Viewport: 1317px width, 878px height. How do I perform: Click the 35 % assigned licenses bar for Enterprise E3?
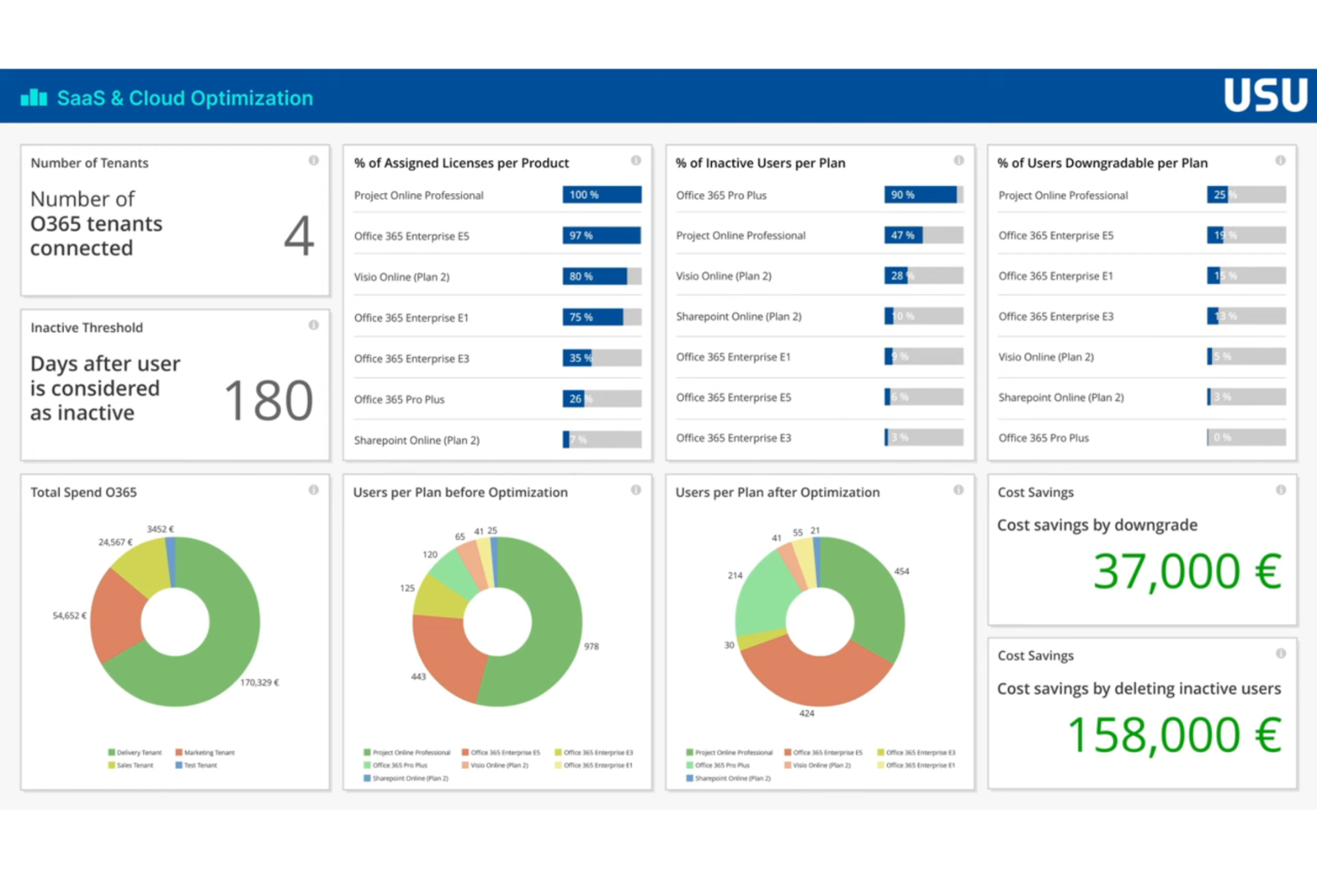(x=602, y=358)
